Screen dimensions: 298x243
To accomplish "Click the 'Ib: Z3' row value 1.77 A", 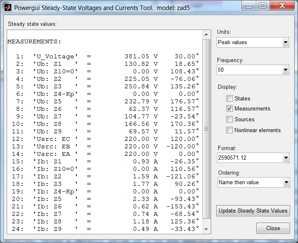I will 145,184.
